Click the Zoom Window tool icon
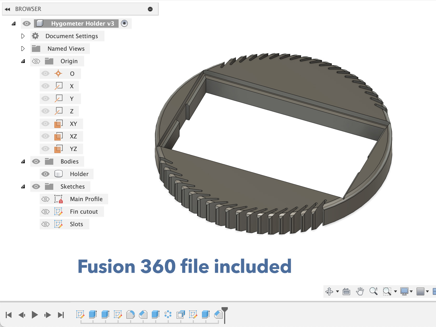Image resolution: width=436 pixels, height=327 pixels. (x=387, y=291)
